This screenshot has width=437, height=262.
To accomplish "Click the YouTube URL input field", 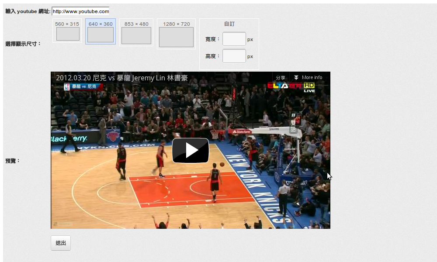I will 80,11.
